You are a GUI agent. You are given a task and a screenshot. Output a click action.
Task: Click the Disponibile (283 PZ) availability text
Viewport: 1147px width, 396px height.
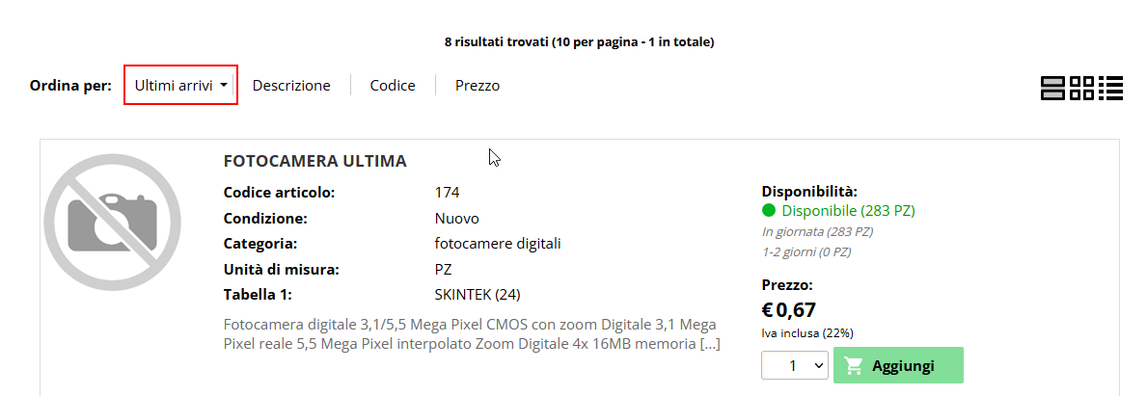849,211
